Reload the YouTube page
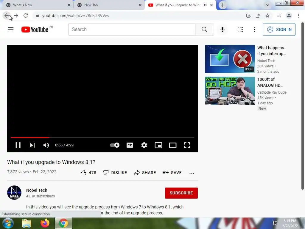Screen dimensions: 305x229 click(26, 16)
